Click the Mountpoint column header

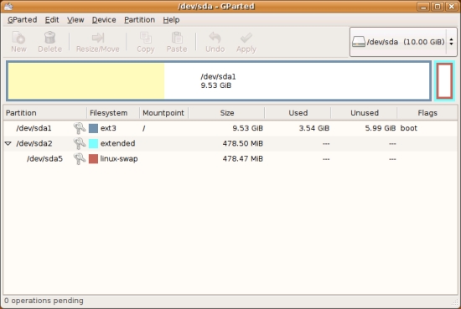pyautogui.click(x=164, y=113)
